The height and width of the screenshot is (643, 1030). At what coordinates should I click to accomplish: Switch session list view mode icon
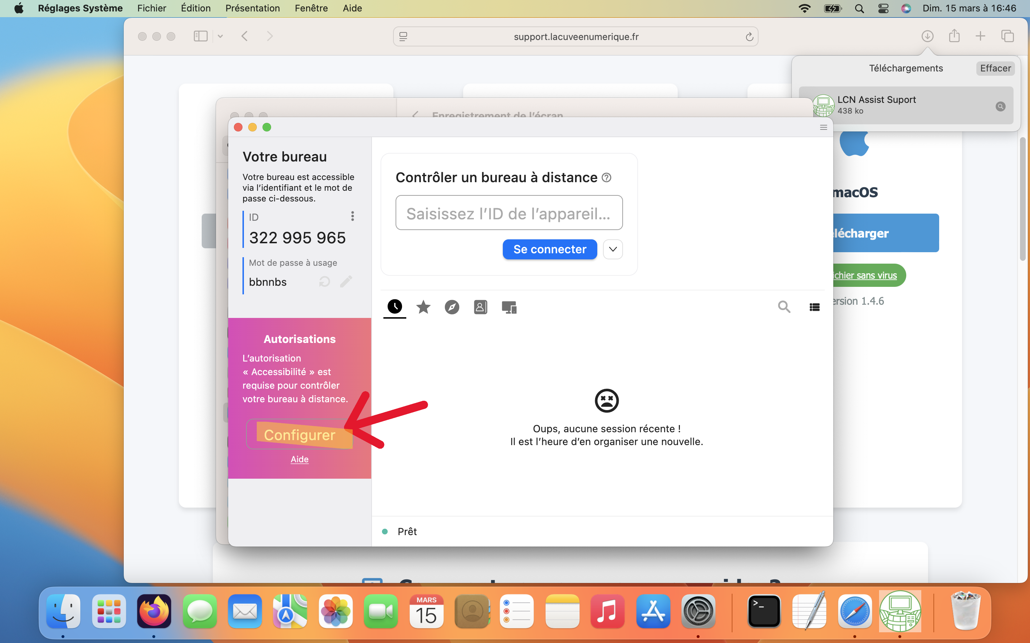point(814,307)
